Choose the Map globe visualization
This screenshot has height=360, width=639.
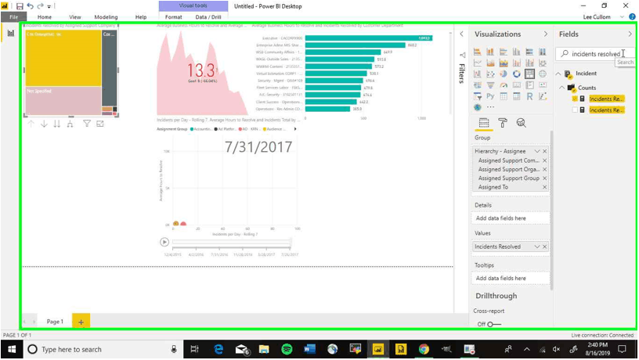point(543,74)
